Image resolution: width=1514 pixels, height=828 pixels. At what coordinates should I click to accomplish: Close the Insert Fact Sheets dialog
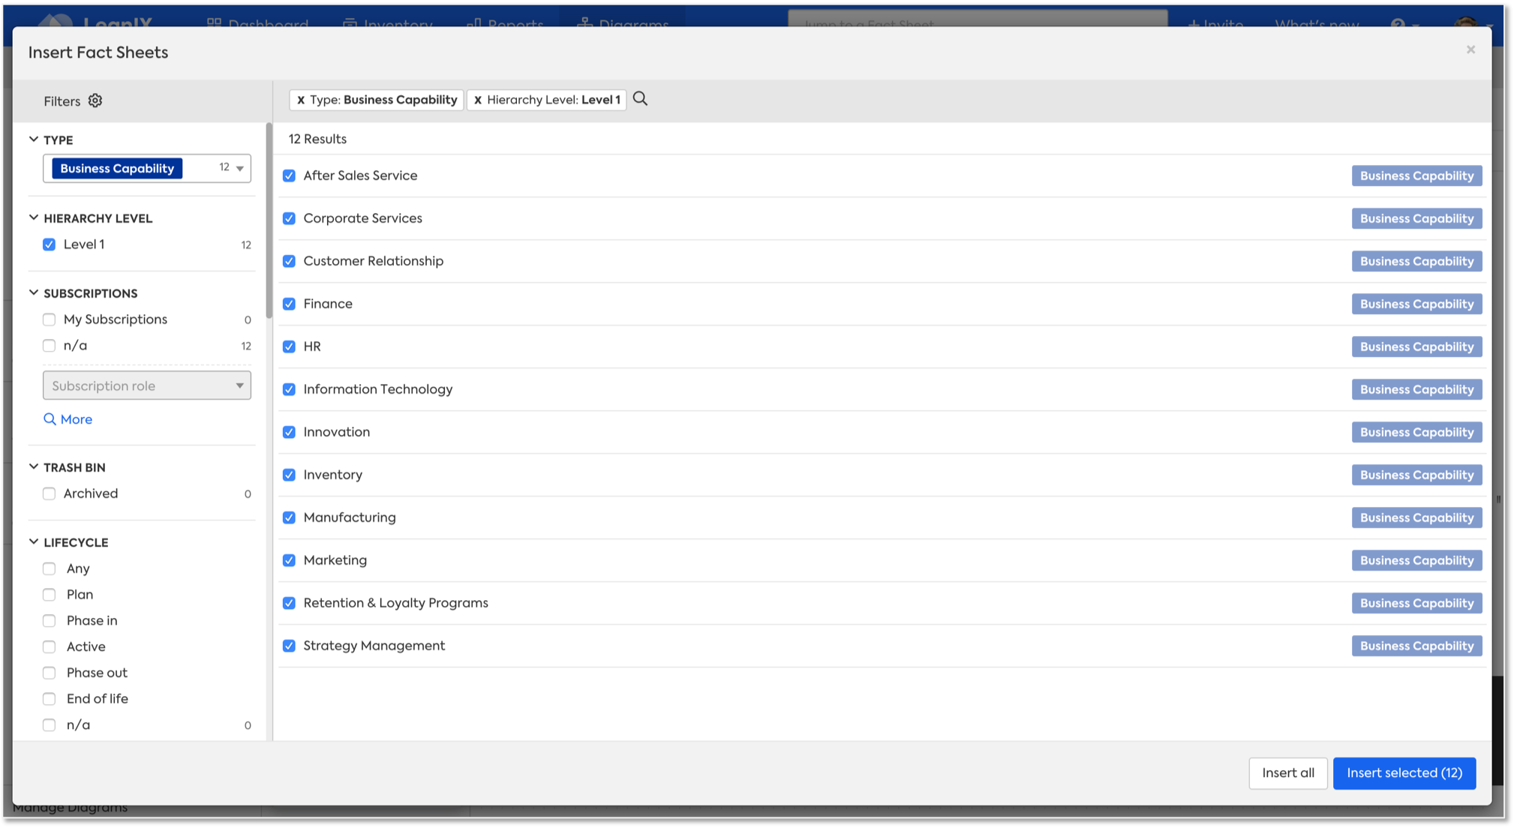(1470, 49)
